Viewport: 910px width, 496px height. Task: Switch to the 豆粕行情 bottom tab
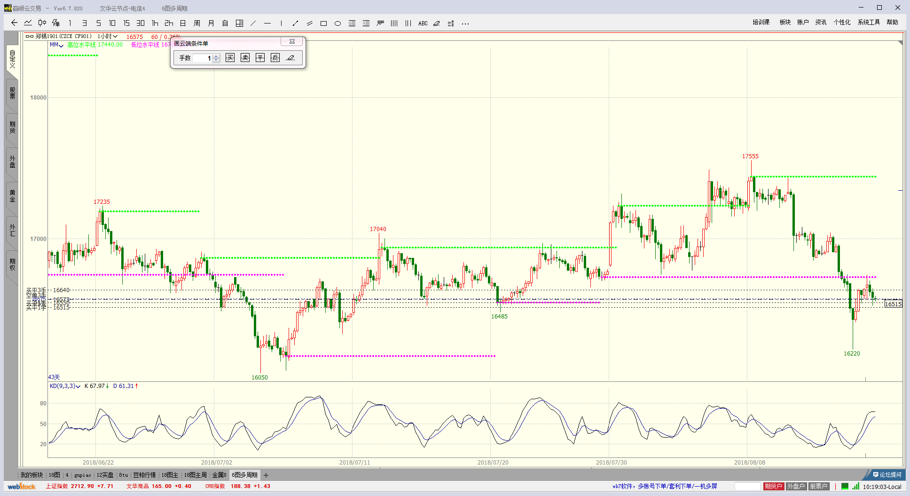pos(144,475)
